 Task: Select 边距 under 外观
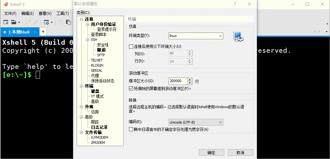[x=95, y=112]
